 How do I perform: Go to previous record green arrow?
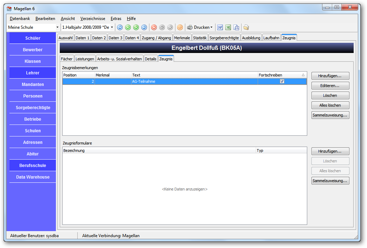coord(128,28)
